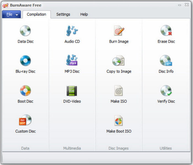
Task: Run the Verify Disc checkmark icon
Action: 166,91
